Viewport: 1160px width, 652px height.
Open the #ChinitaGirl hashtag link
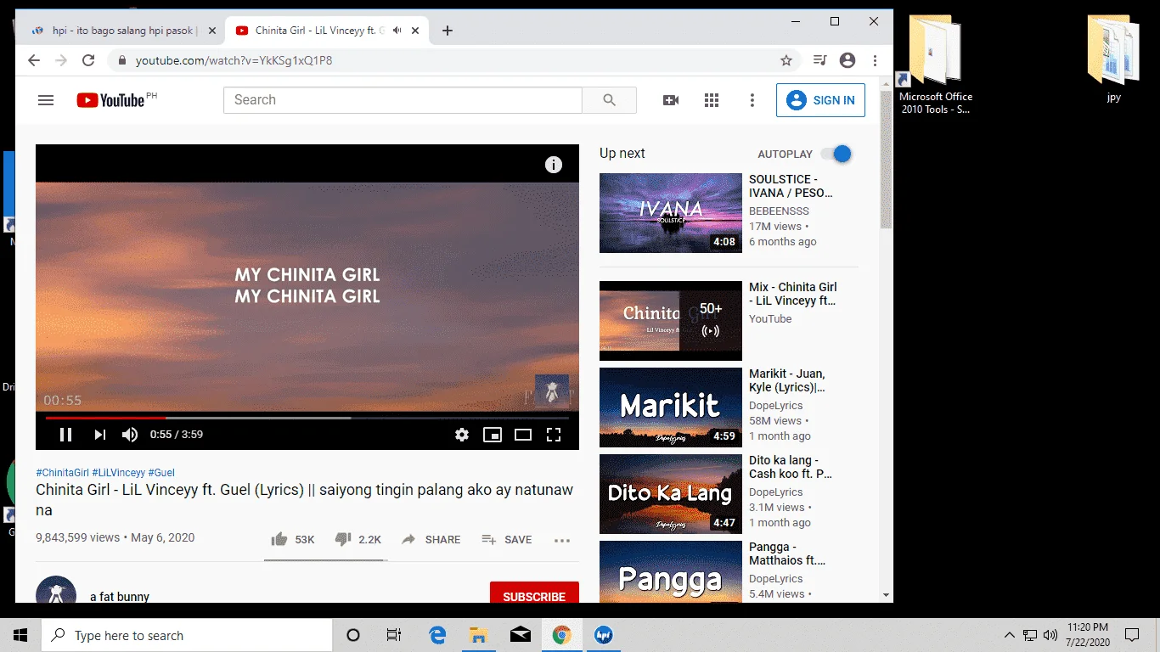[x=62, y=473]
